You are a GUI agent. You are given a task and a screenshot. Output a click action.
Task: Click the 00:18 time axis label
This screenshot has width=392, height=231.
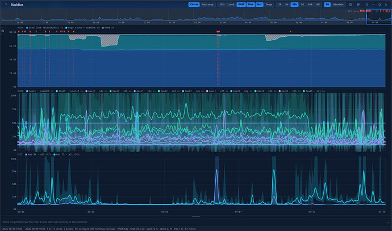91,212
